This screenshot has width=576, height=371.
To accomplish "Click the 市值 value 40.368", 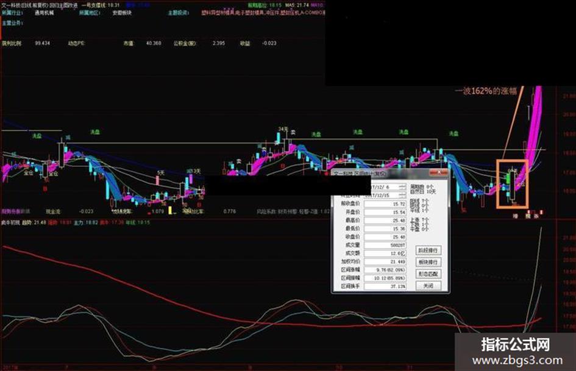I will [154, 43].
